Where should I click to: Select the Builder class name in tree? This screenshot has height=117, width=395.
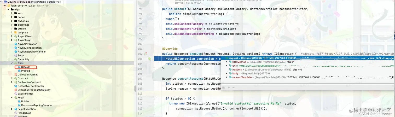pos(25,101)
